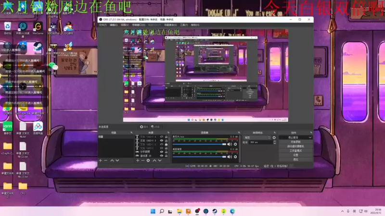385x216 pixels.
Task: Open OBS 设置 settings button
Action: click(x=295, y=155)
